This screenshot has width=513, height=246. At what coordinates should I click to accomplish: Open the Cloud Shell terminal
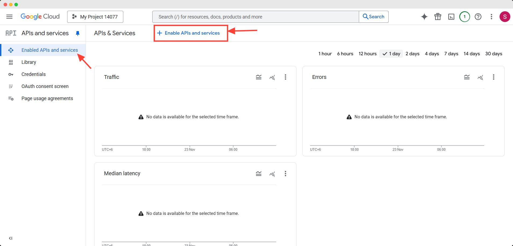click(451, 16)
